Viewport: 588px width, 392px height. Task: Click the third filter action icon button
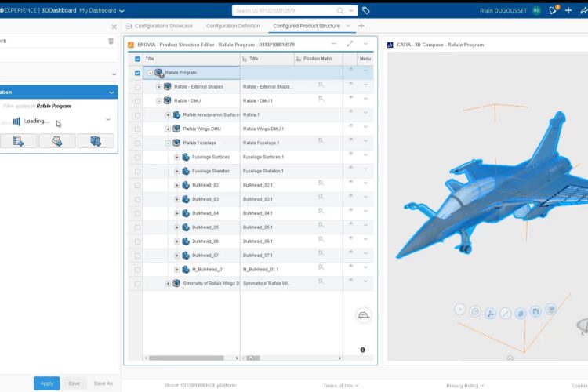tap(96, 141)
